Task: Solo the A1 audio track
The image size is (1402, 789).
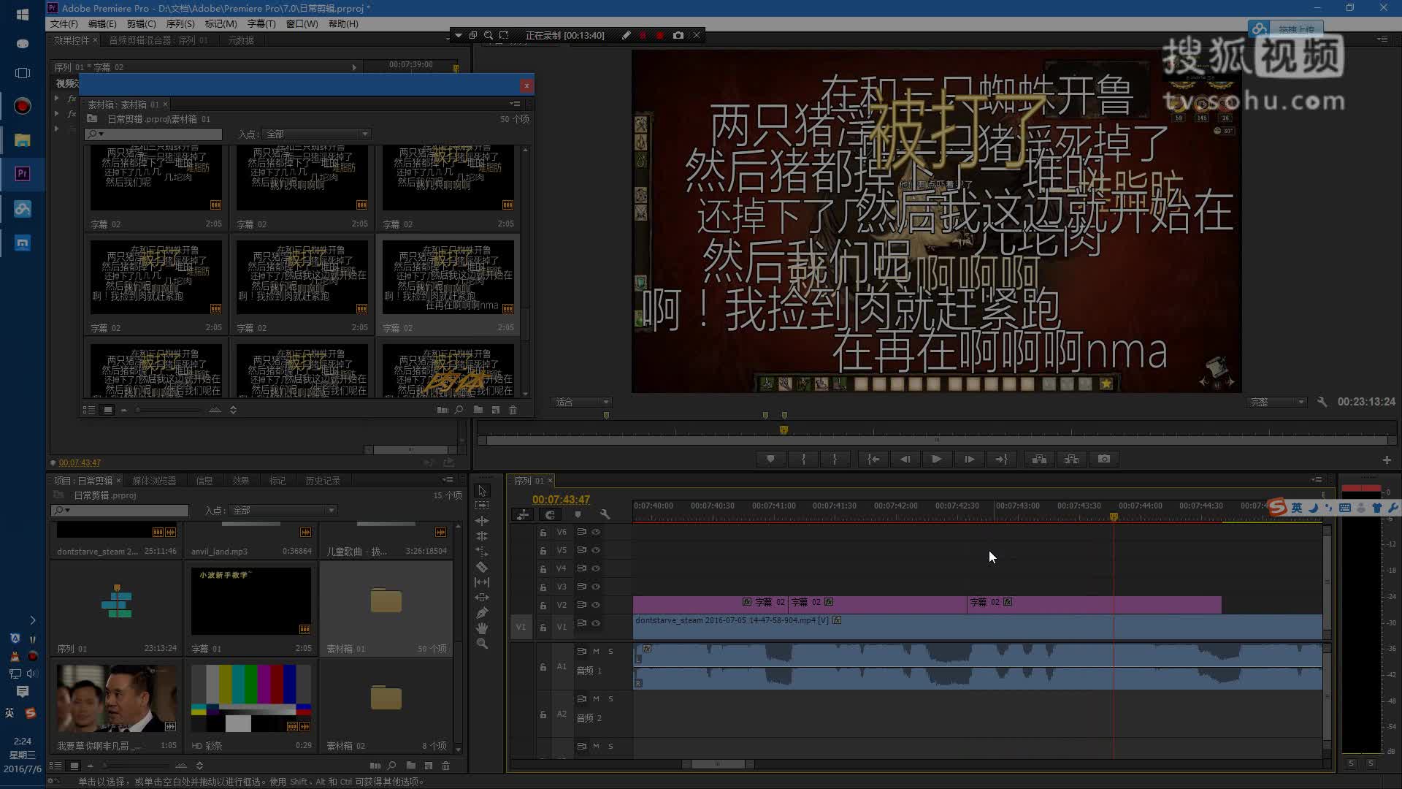Action: tap(610, 651)
